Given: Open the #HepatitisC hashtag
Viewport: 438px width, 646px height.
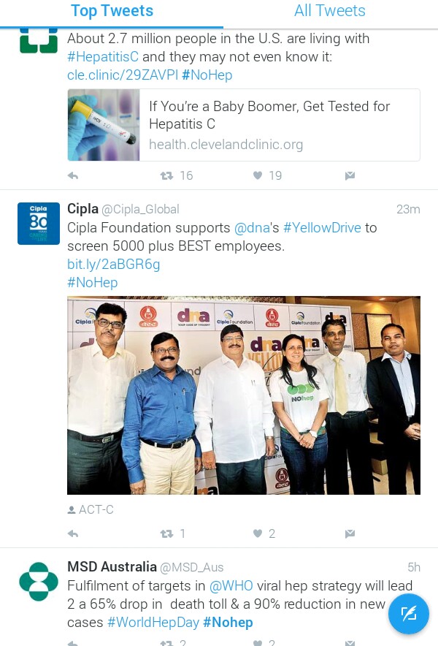Looking at the screenshot, I should (x=103, y=56).
